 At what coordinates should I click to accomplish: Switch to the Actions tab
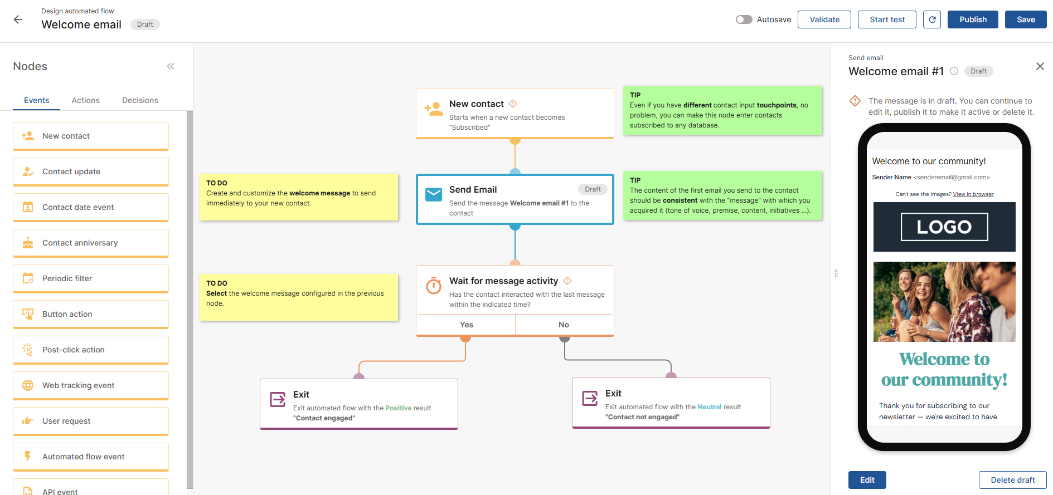coord(85,100)
